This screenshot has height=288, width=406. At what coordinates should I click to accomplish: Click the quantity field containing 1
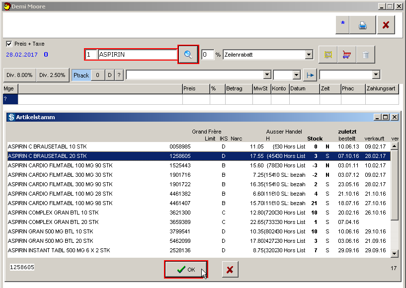[91, 55]
